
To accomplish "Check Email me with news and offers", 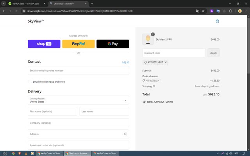I will [x=30, y=82].
